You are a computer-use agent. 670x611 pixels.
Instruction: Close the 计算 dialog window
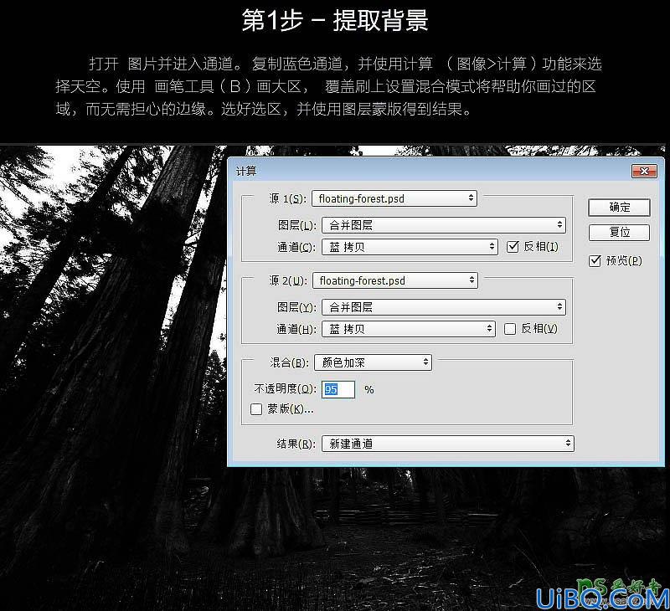coord(644,172)
